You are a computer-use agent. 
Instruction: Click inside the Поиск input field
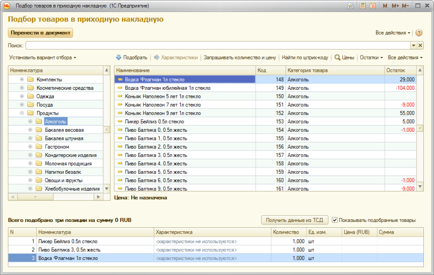click(x=218, y=45)
